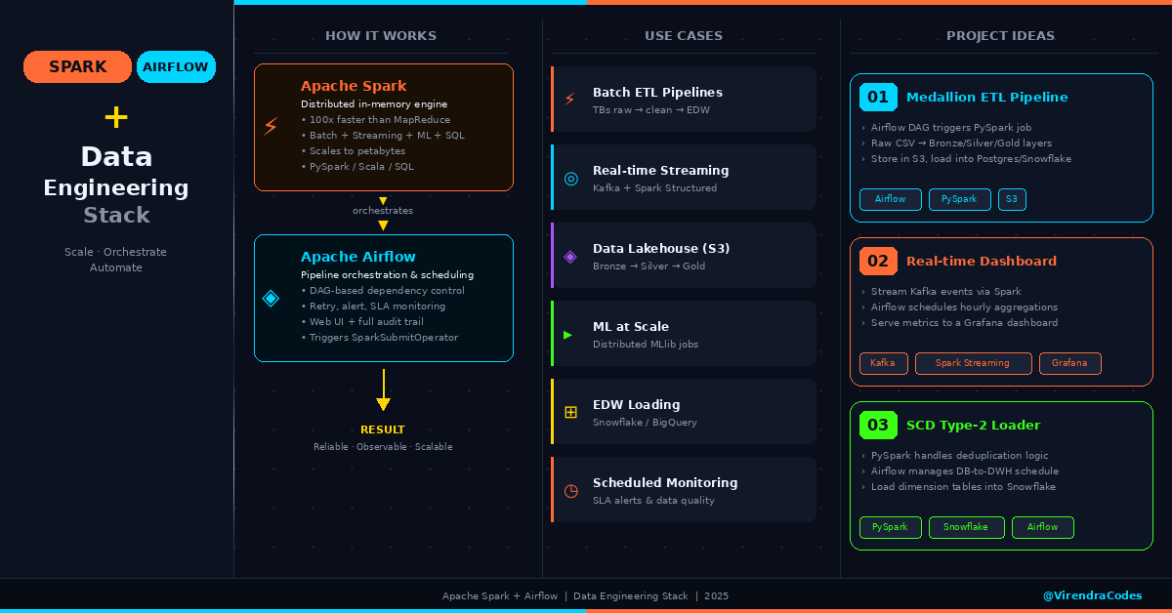
Task: Click the diamond icon beside Apache Airflow
Action: tap(271, 298)
